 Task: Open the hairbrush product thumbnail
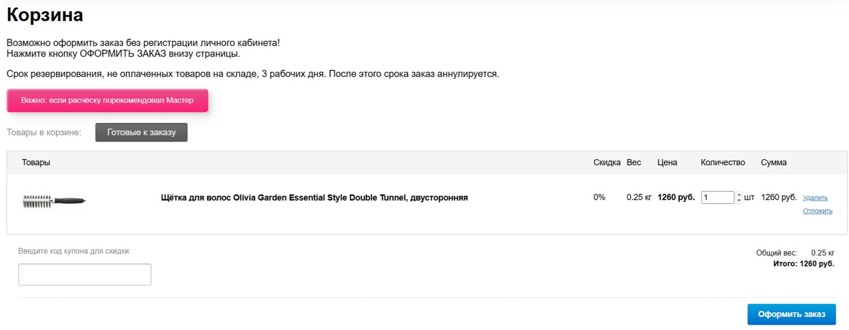[x=54, y=201]
